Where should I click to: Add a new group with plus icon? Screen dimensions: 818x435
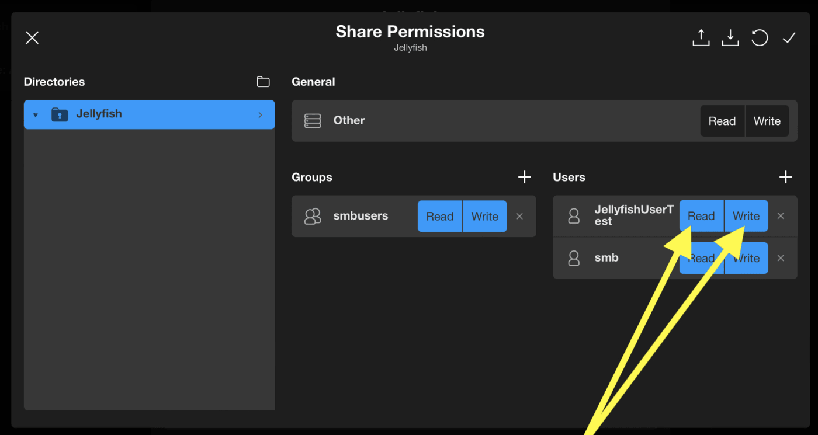coord(524,177)
